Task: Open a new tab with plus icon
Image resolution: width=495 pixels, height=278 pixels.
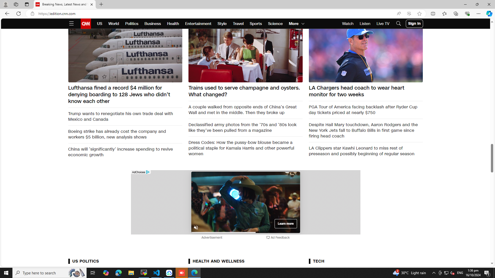Action: [x=101, y=4]
